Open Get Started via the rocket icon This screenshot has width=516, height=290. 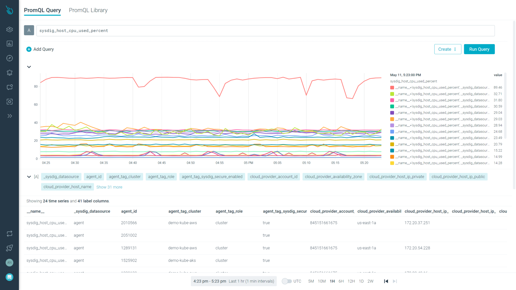[x=10, y=248]
